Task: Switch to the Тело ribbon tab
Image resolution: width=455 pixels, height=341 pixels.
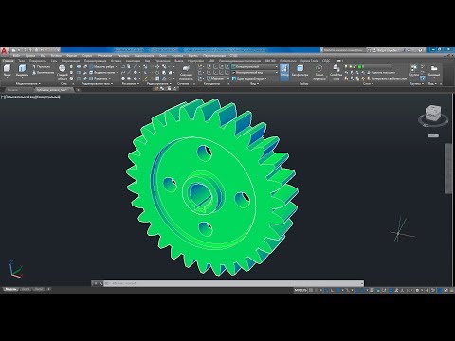Action: coord(21,61)
